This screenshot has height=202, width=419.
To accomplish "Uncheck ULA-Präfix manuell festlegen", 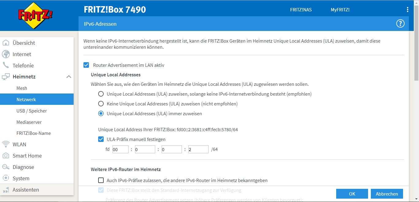I will [101, 139].
